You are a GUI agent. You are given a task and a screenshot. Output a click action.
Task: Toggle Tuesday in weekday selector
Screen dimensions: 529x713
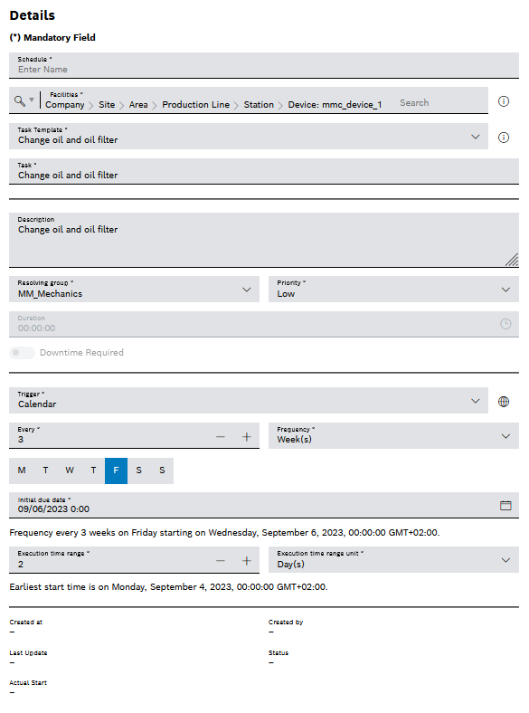tap(45, 471)
